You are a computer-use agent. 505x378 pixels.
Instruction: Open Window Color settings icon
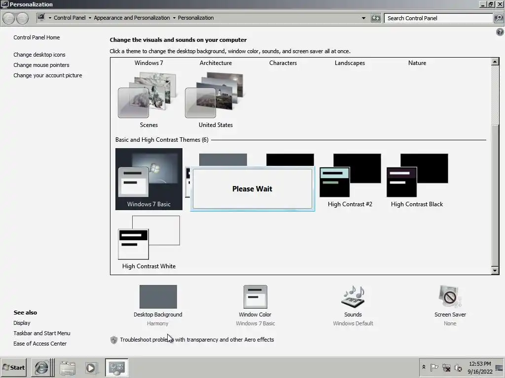tap(255, 297)
